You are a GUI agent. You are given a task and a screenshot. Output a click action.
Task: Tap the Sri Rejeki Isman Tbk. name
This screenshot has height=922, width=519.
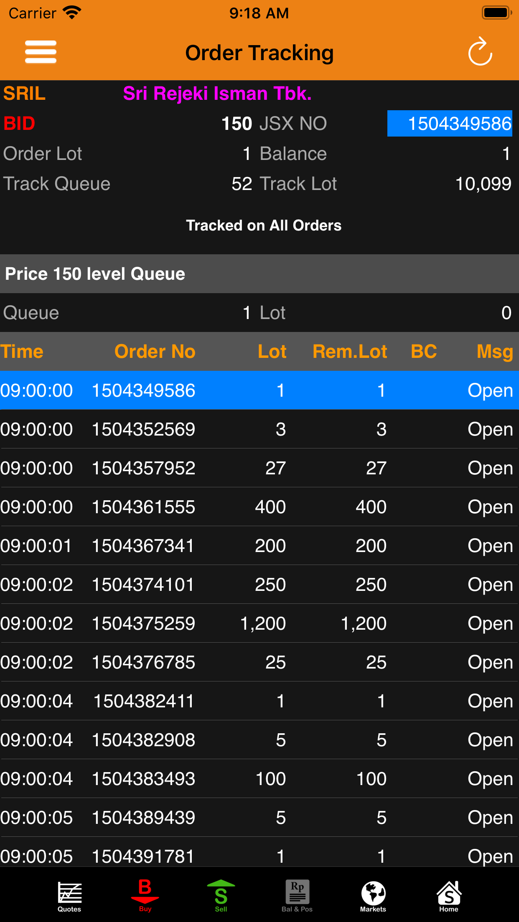pos(217,94)
